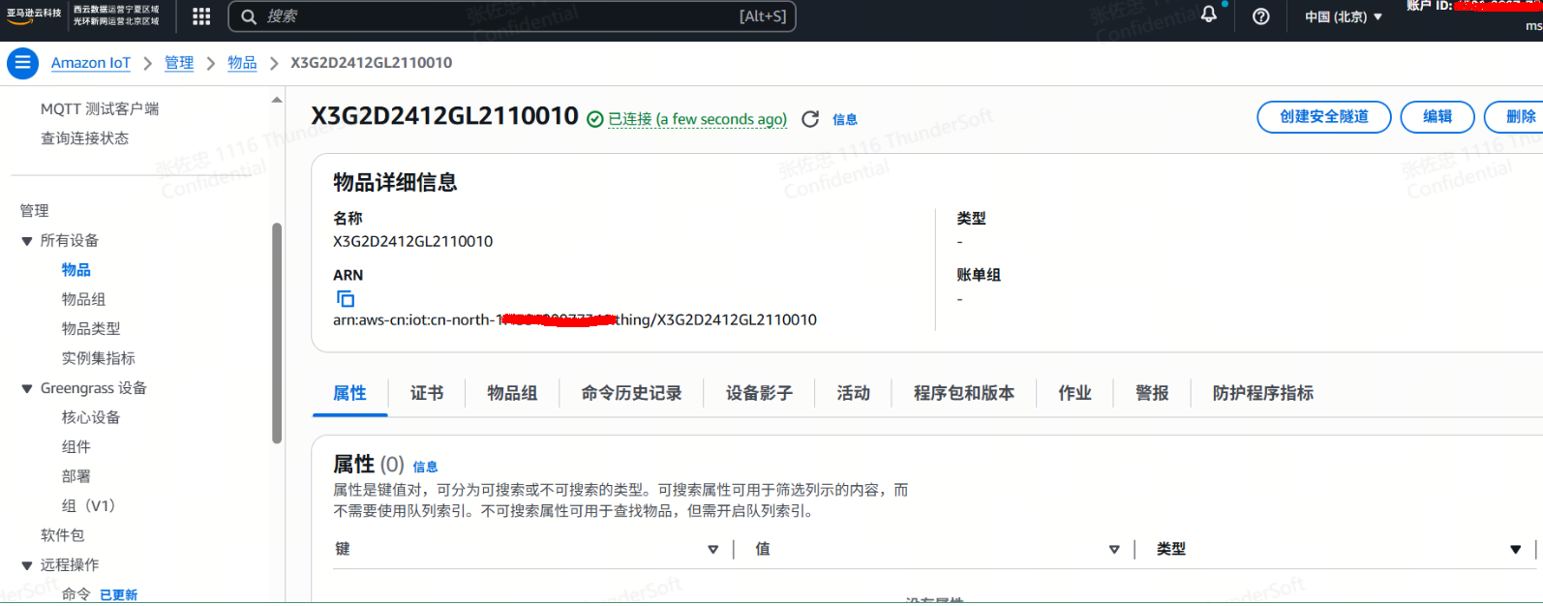Click the 创建安全隧道 button

[1324, 117]
